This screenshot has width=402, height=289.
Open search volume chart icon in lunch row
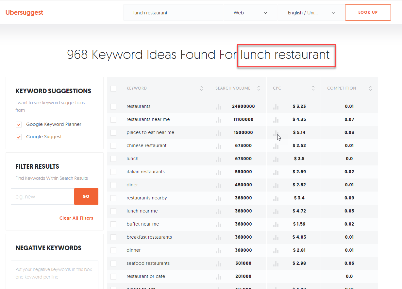[x=218, y=159]
